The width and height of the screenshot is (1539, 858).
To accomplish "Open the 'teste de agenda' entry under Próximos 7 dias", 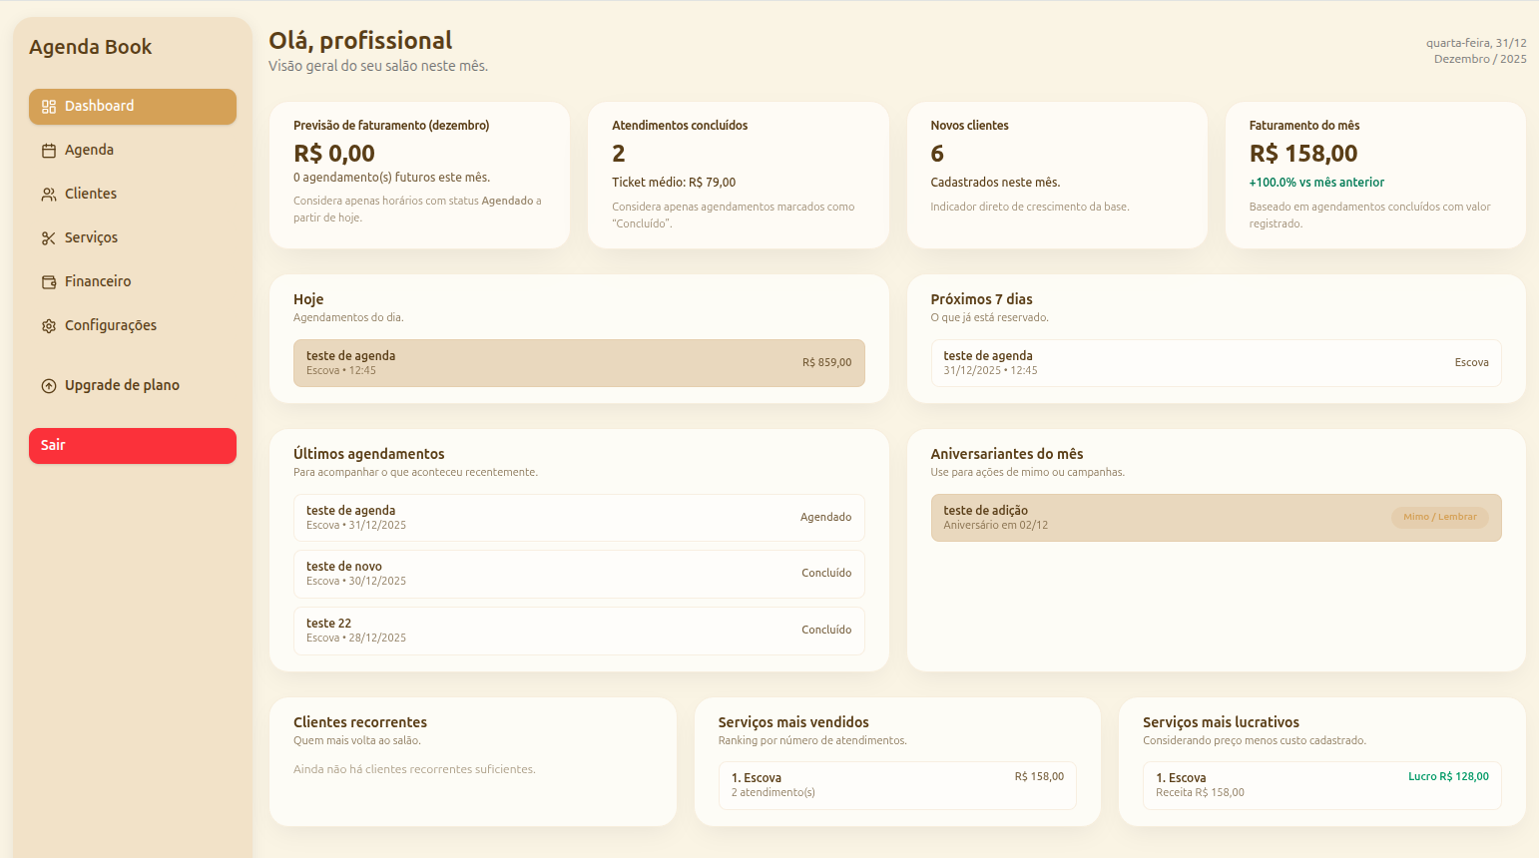I will click(1216, 362).
